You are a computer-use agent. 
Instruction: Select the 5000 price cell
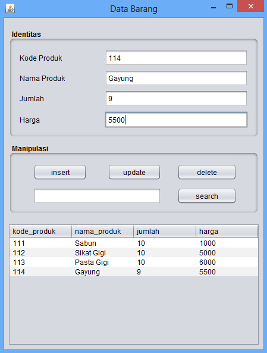click(227, 252)
